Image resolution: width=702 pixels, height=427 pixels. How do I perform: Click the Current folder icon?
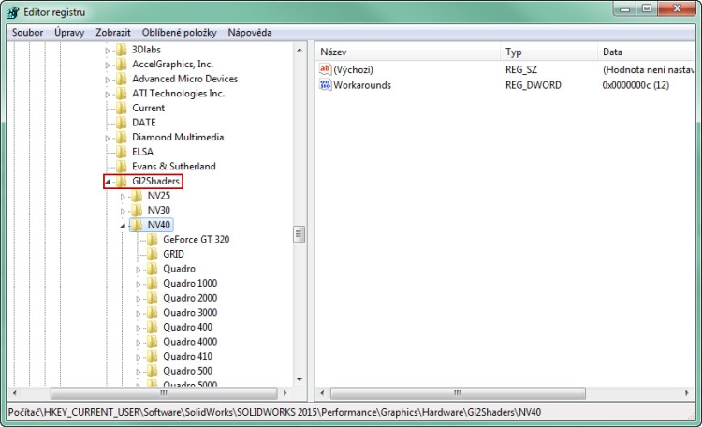click(122, 108)
